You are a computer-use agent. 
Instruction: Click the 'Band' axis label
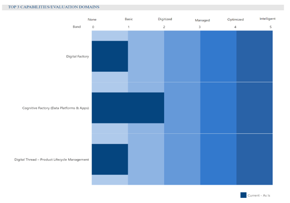(77, 27)
